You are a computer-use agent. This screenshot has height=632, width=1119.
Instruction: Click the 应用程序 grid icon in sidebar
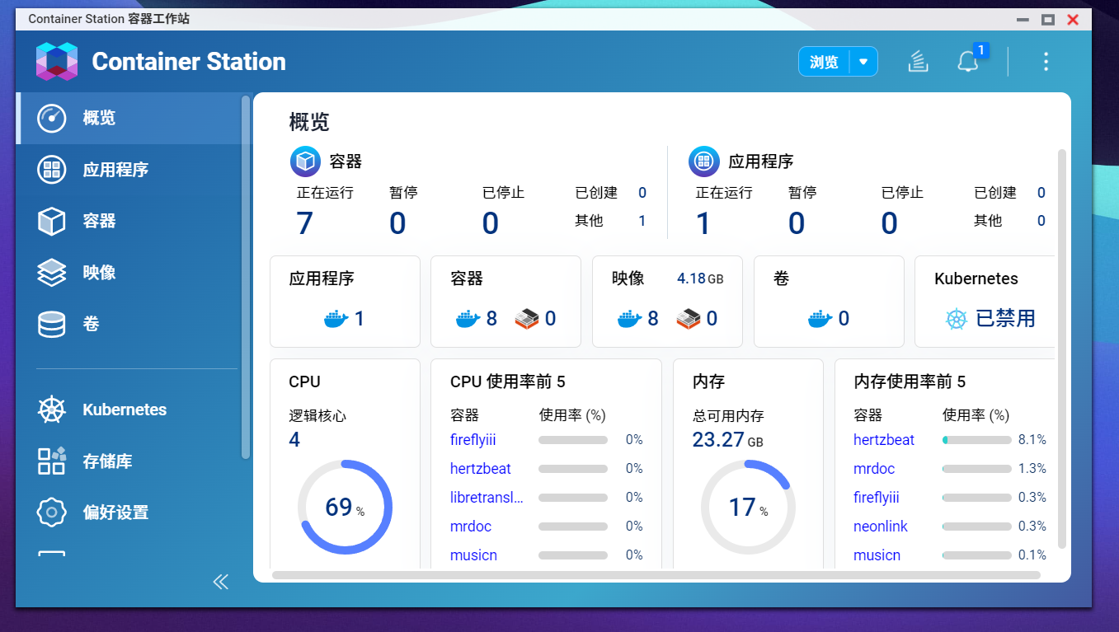click(x=52, y=170)
